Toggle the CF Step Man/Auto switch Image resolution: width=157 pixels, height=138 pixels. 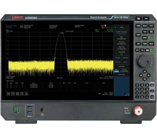(116, 71)
